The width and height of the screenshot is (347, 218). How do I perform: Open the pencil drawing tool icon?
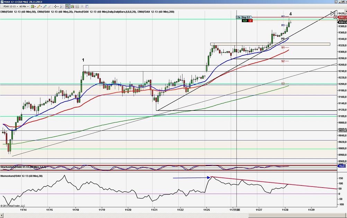coord(38,6)
